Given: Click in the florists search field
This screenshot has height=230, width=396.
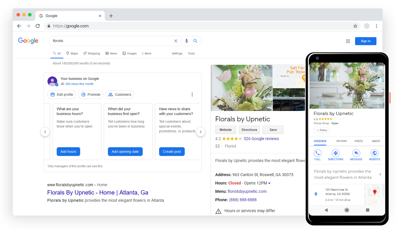Looking at the screenshot, I should (x=110, y=41).
